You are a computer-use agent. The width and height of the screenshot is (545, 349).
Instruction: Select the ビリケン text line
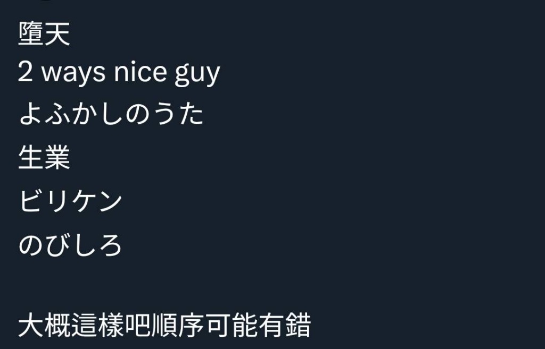click(x=71, y=200)
